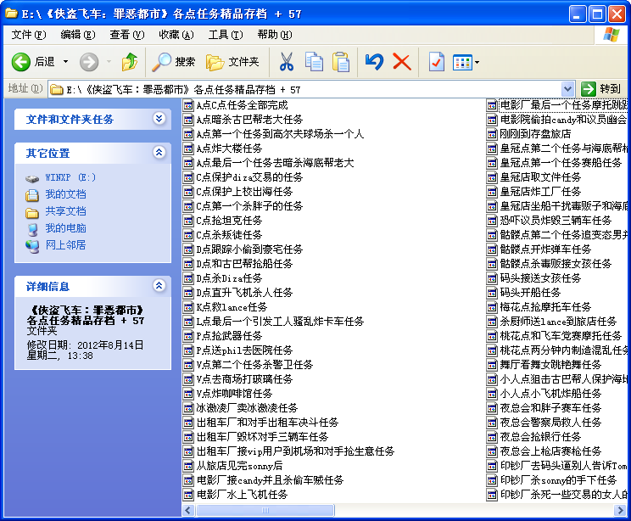Select file icon of K点救lance任务

click(188, 308)
